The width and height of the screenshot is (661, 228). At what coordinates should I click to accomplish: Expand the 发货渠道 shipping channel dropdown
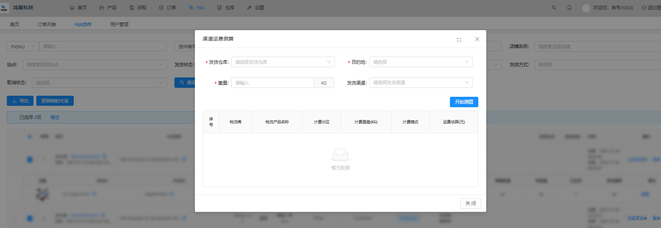(420, 83)
